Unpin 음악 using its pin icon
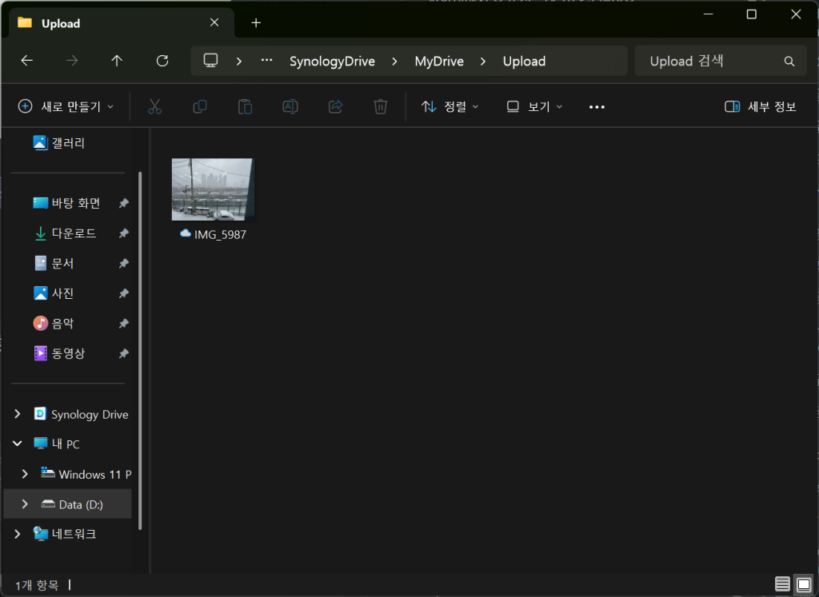 [124, 324]
